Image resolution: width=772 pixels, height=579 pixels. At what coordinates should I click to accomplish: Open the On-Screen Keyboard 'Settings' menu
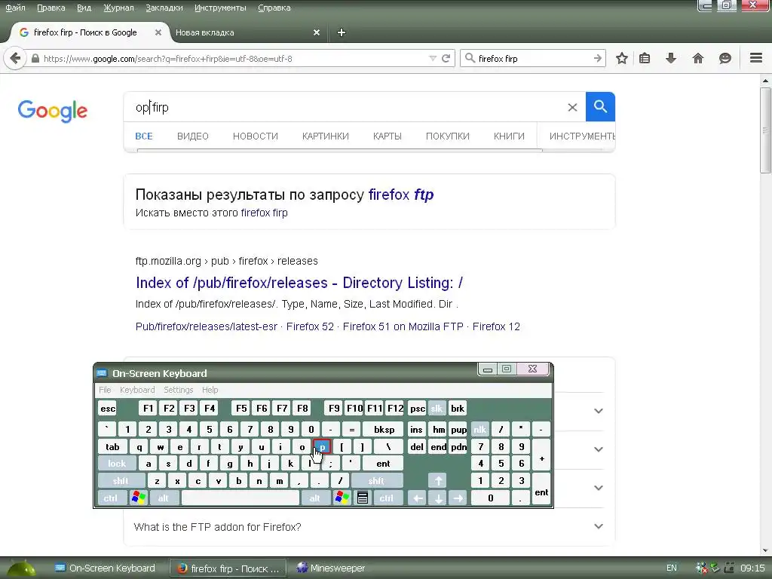(178, 390)
